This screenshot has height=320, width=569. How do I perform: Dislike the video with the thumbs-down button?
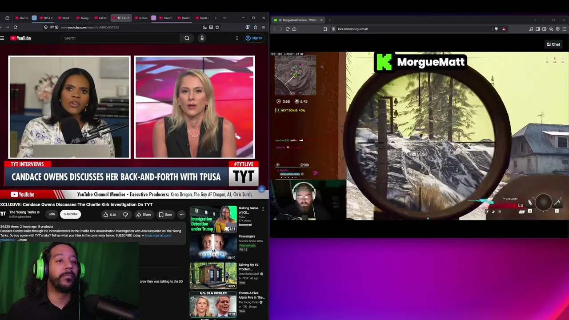pos(125,215)
